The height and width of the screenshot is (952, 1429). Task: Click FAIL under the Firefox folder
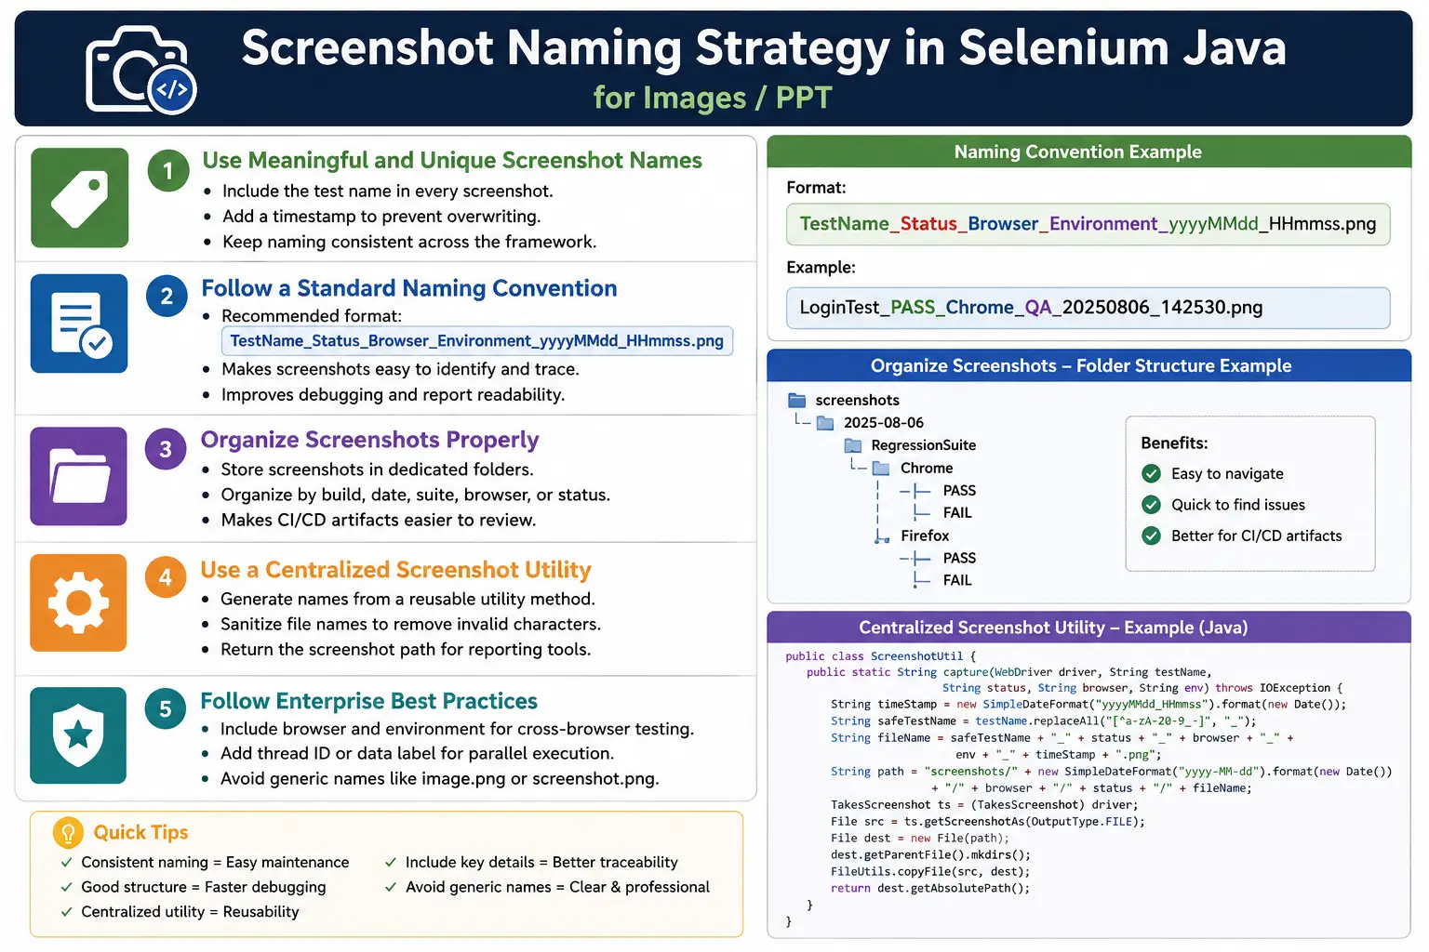[957, 580]
